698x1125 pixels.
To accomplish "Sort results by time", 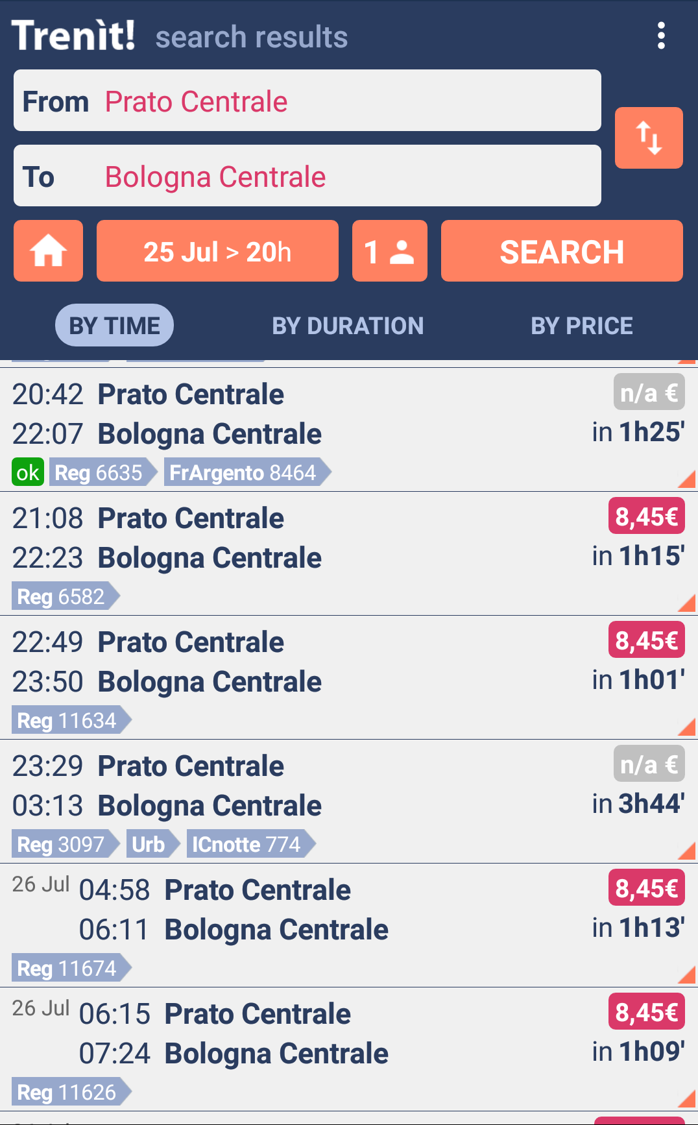I will (x=114, y=326).
